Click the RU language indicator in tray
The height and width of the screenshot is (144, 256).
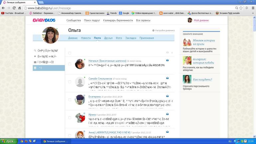(x=230, y=141)
